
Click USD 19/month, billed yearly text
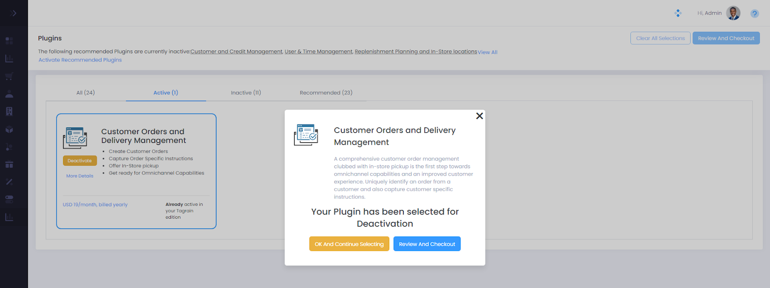(x=95, y=205)
